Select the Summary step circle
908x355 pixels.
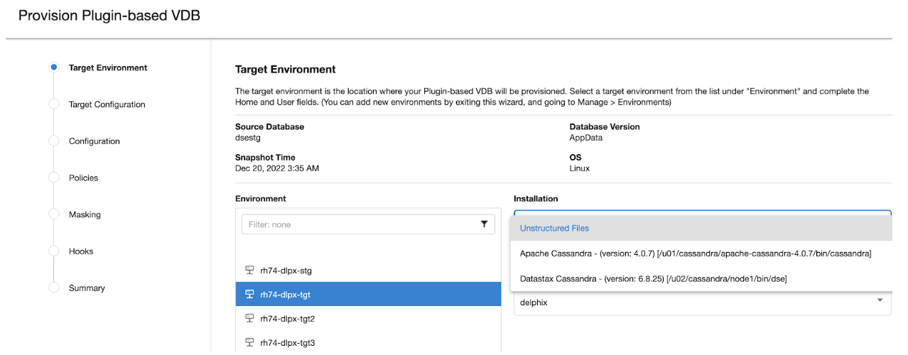click(x=53, y=288)
